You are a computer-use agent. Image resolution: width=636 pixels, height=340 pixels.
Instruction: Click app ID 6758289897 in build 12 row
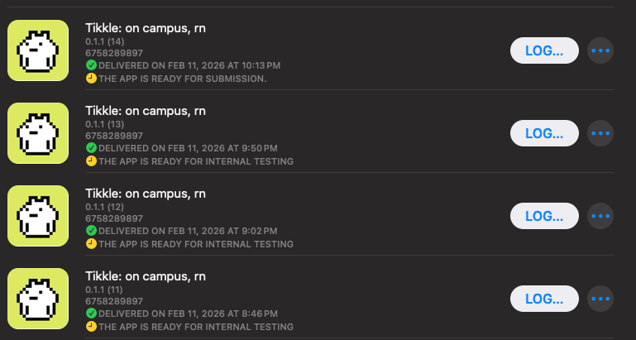(114, 218)
